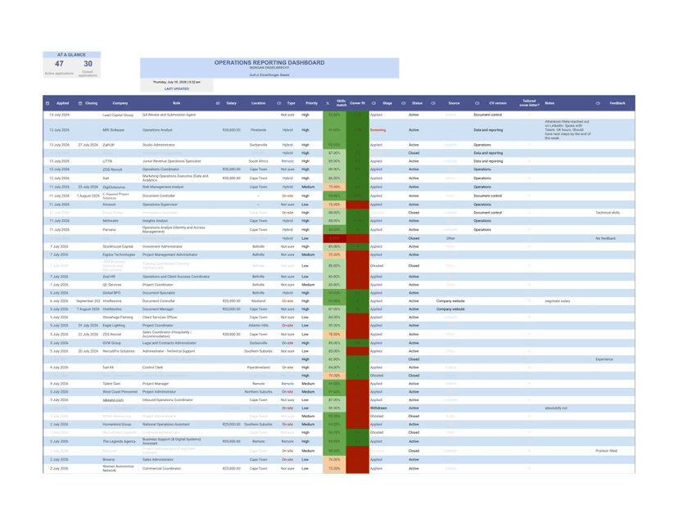Image resolution: width=678 pixels, height=523 pixels.
Task: Click the Operations Reporting Dashboard title
Action: [x=269, y=63]
